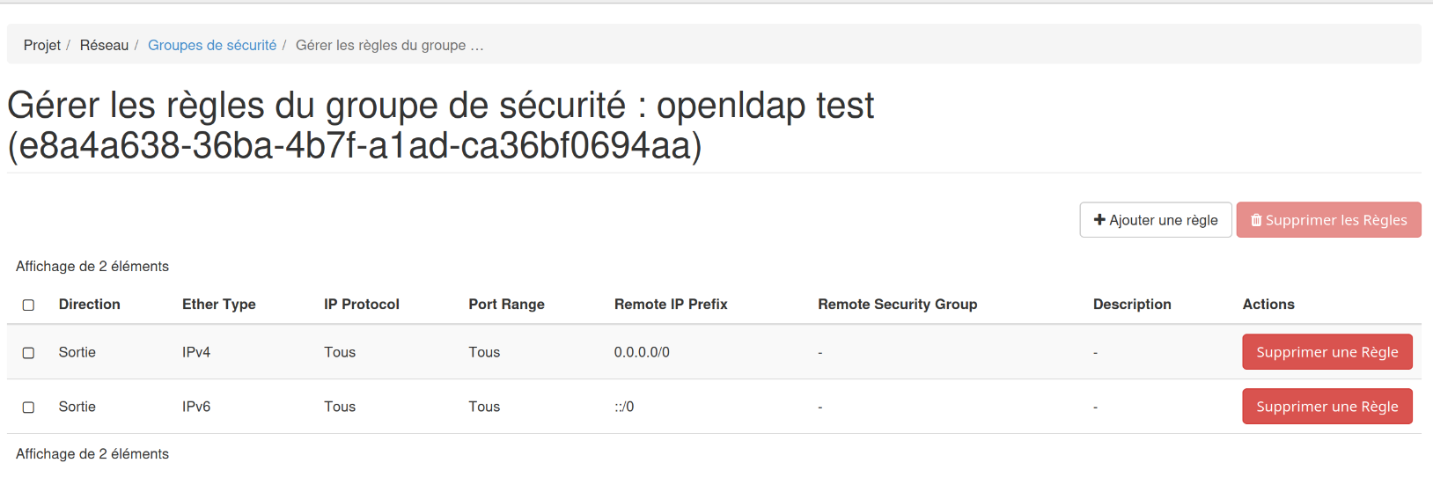The image size is (1433, 485).
Task: Click the Description column header
Action: [1132, 304]
